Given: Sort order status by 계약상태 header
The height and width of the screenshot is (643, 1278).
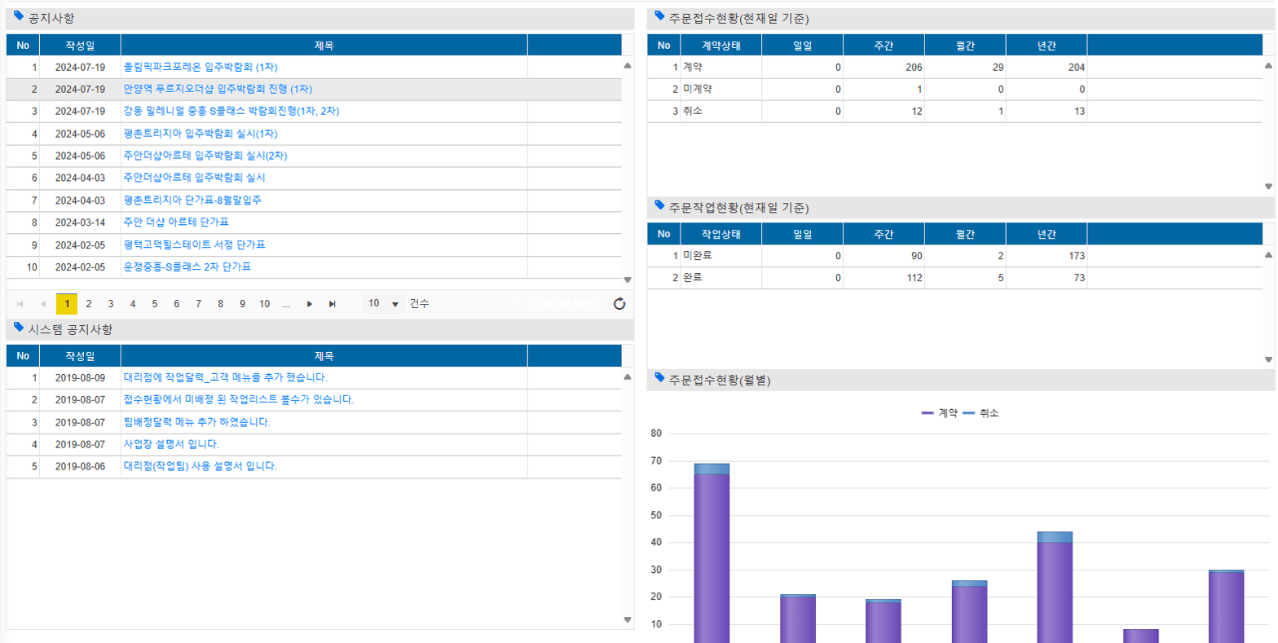Looking at the screenshot, I should [x=721, y=46].
